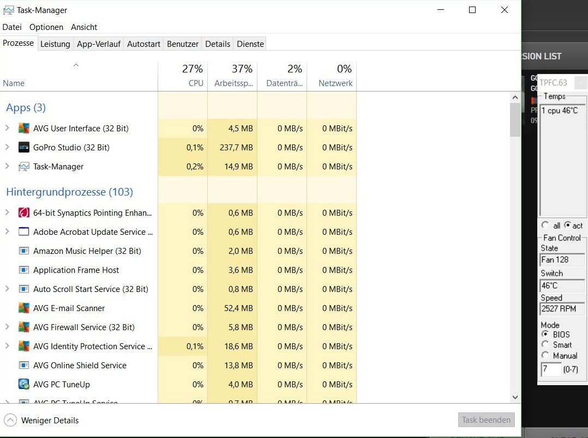The height and width of the screenshot is (438, 588).
Task: Expand the Adobe Acrobat Update Service row
Action: point(7,232)
